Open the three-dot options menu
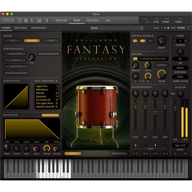 point(189,28)
